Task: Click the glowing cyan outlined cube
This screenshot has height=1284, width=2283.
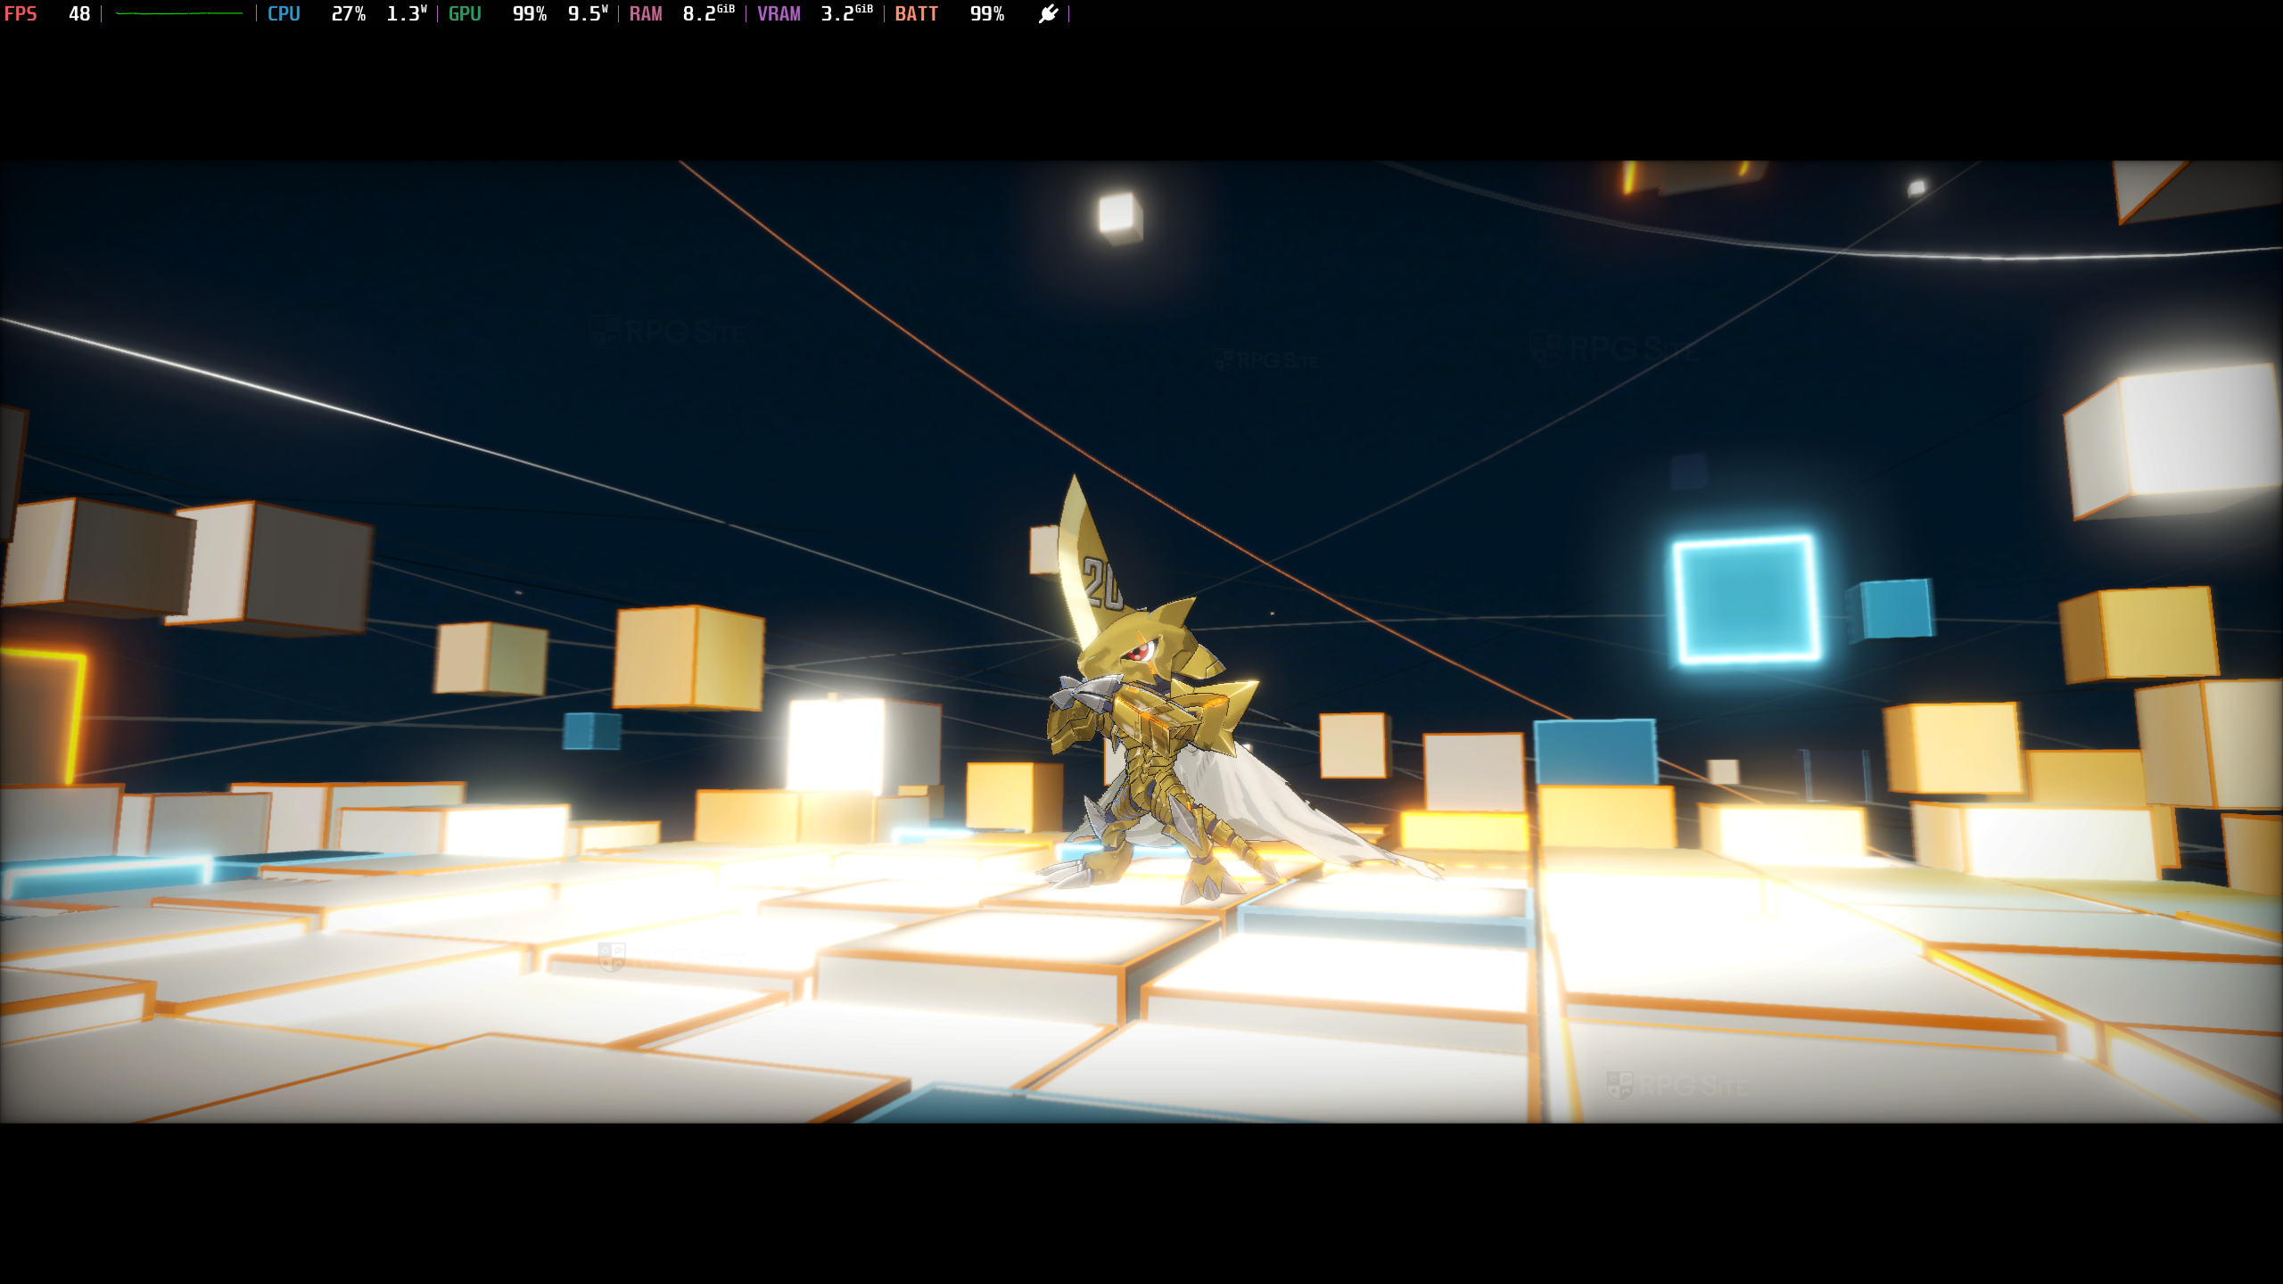Action: pos(1745,599)
